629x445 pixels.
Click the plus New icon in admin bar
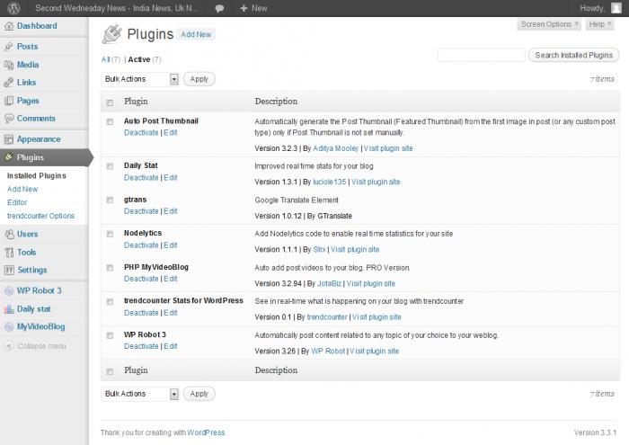coord(244,8)
